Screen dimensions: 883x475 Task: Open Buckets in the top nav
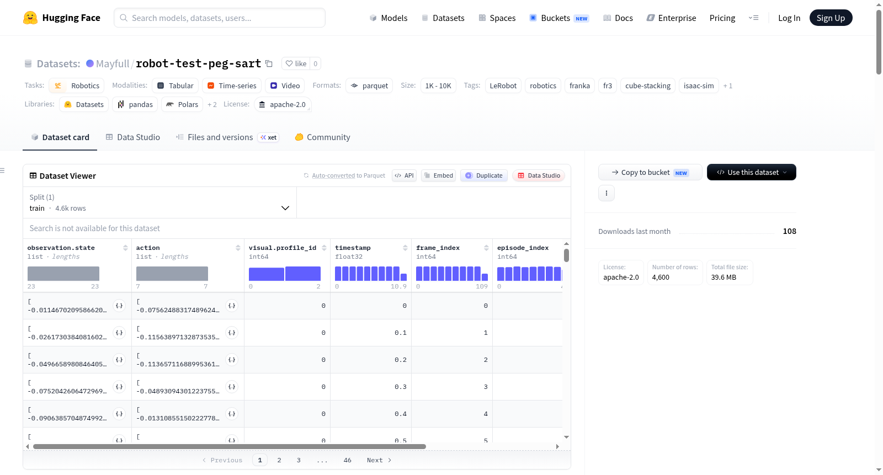[x=559, y=18]
